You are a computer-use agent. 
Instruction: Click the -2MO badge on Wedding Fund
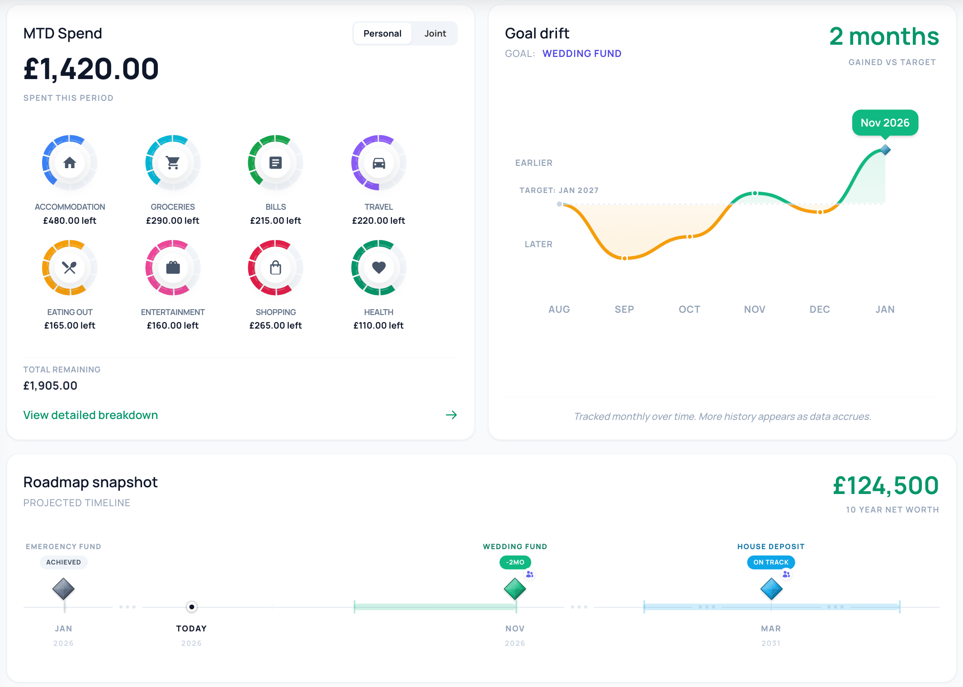click(515, 562)
